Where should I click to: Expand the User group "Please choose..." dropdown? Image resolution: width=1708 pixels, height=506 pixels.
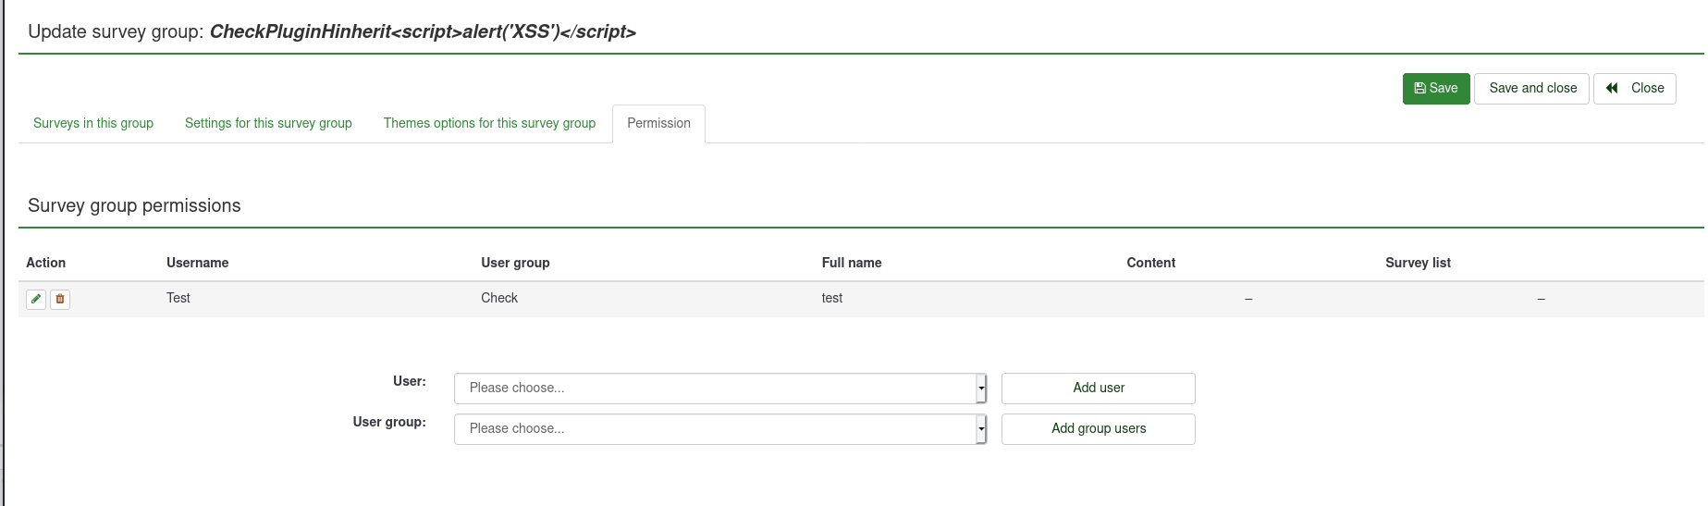pyautogui.click(x=719, y=429)
